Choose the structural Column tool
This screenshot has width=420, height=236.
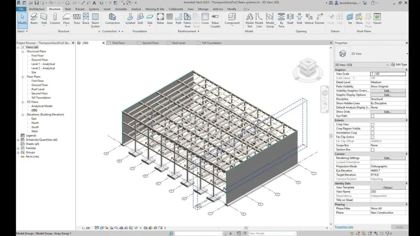[55, 19]
